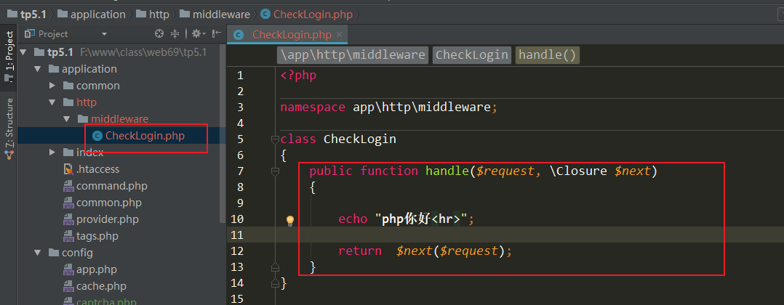784x305 pixels.
Task: Click middleware breadcrumb in navigation bar
Action: (x=215, y=15)
